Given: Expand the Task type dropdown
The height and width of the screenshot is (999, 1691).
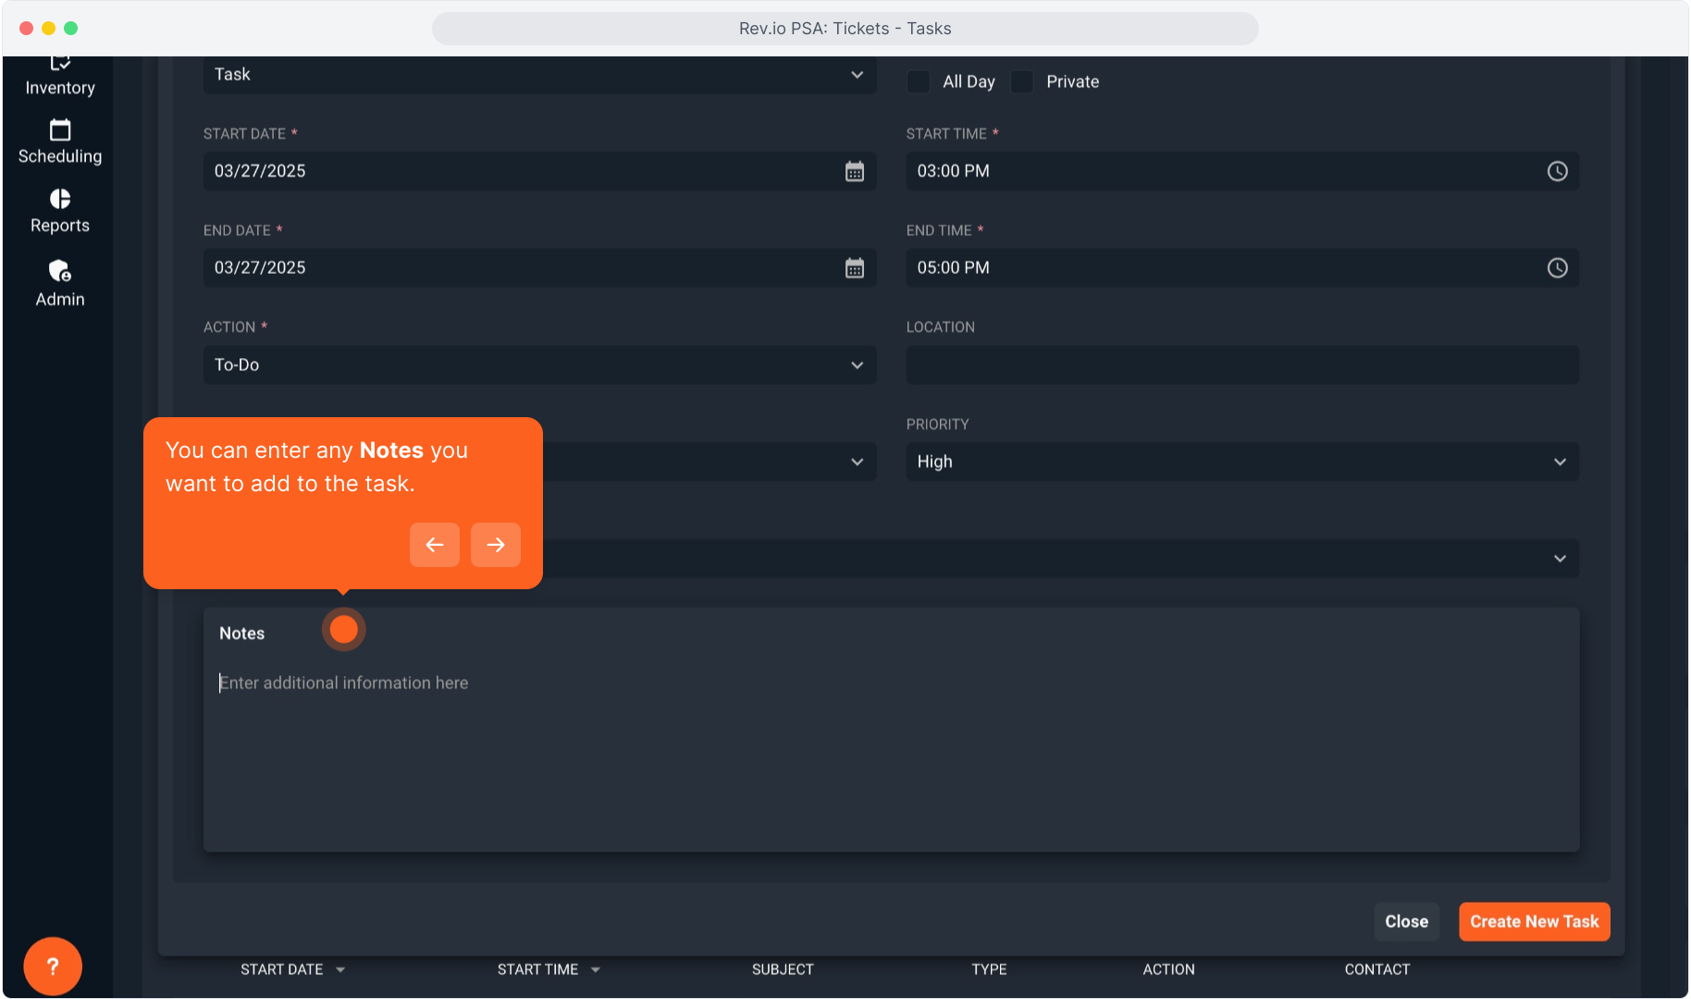Looking at the screenshot, I should pos(539,75).
